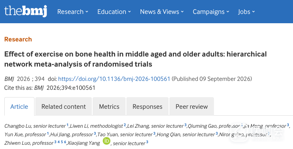
Task: Click affiliation superscript 4 after Zhiwen Luo
Action: point(59,142)
